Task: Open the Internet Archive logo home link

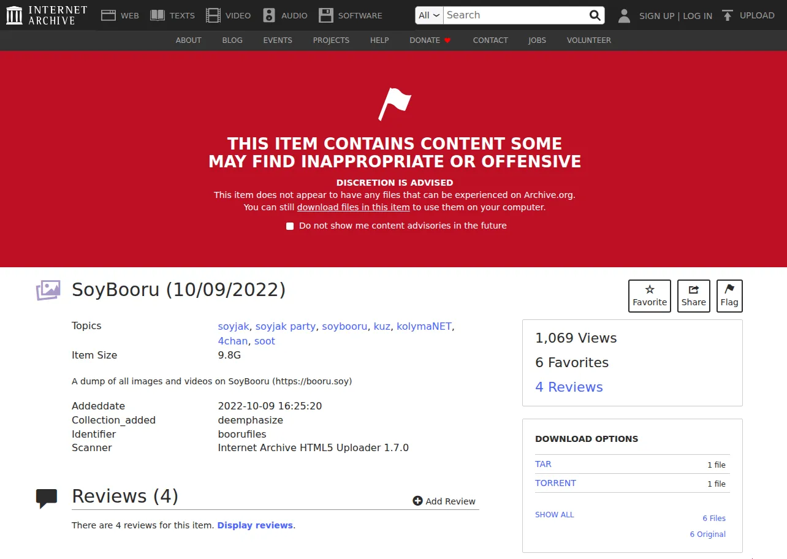Action: (x=47, y=15)
